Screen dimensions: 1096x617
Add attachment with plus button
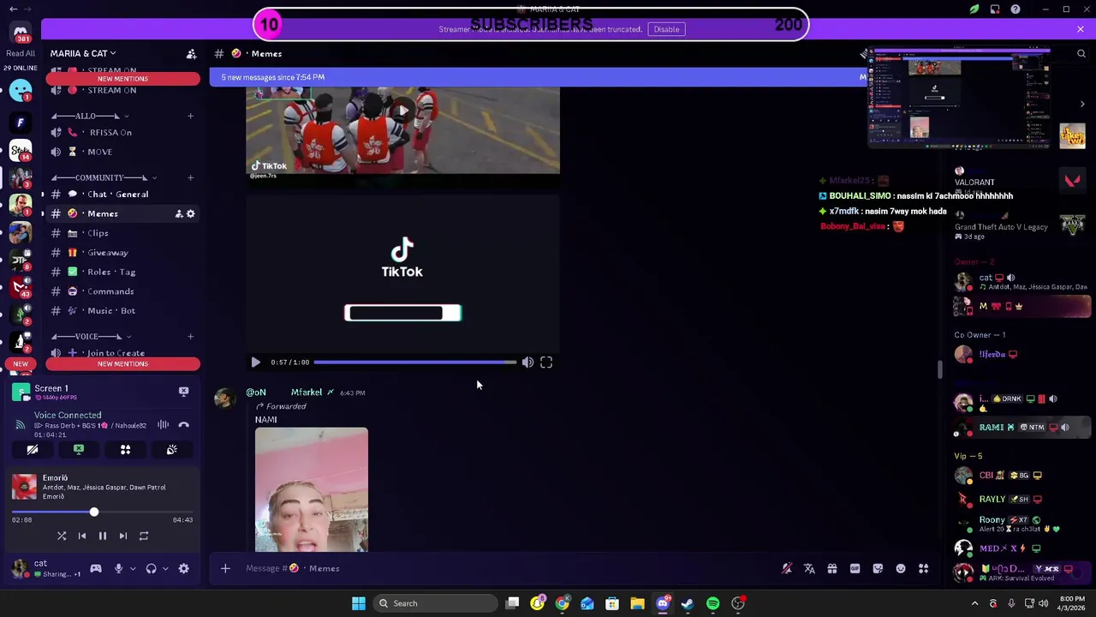(x=225, y=568)
